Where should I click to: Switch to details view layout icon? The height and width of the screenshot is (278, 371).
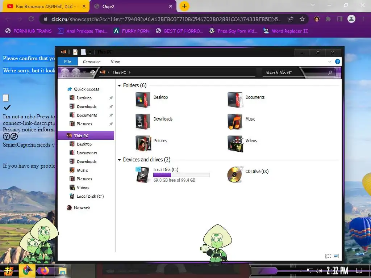pos(328,256)
